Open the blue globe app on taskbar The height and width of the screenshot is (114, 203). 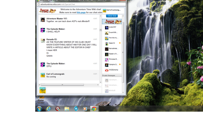point(76,109)
